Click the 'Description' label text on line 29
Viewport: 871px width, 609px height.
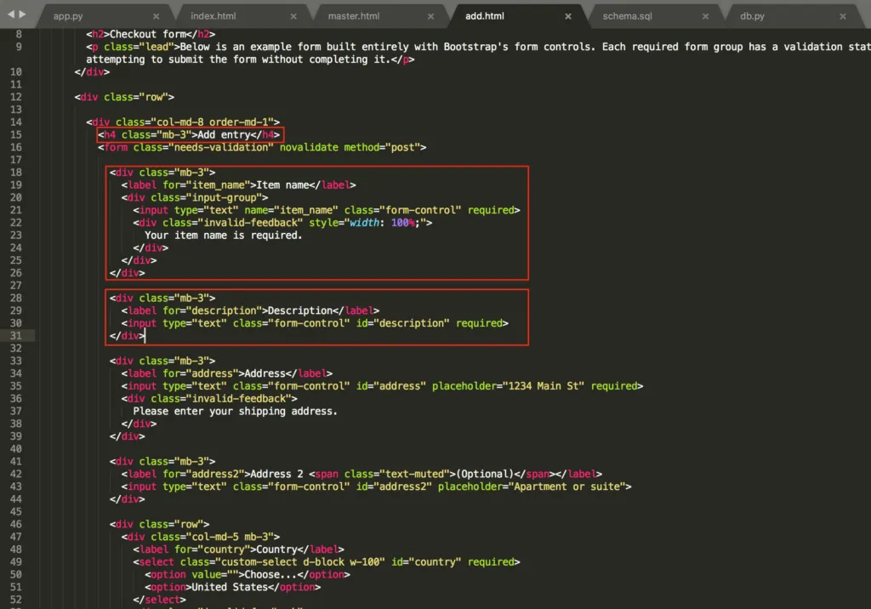(300, 310)
